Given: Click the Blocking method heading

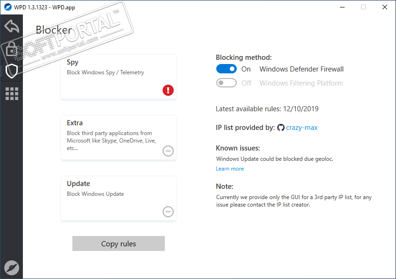Looking at the screenshot, I should (244, 57).
